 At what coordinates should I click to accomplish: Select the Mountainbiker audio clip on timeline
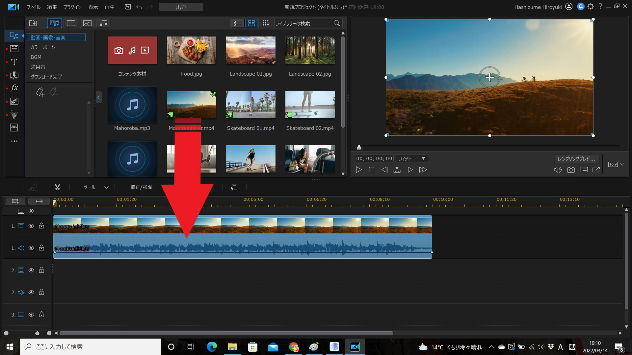coord(243,247)
